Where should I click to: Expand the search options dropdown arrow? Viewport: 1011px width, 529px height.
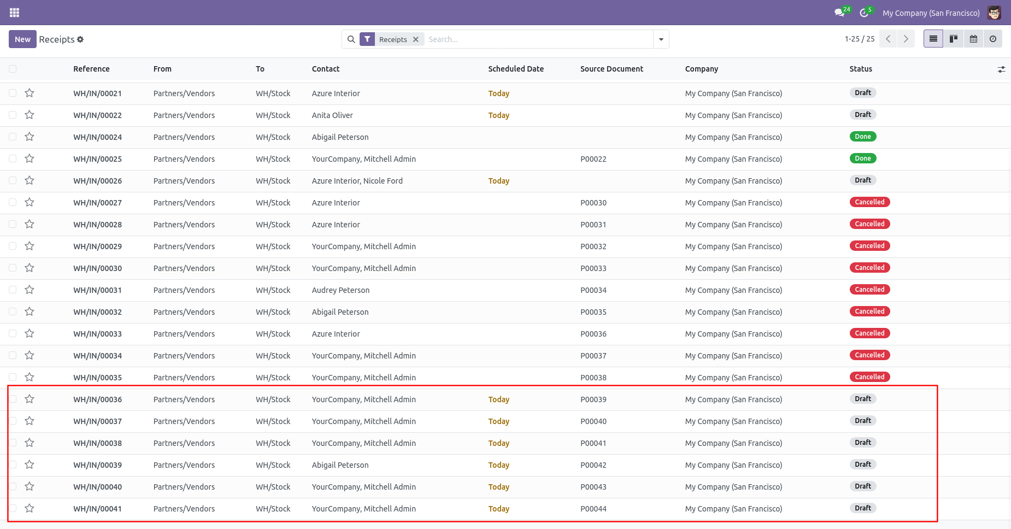pos(661,39)
